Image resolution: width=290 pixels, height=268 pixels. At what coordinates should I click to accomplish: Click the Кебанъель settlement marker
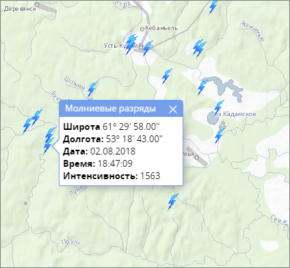[x=142, y=29]
